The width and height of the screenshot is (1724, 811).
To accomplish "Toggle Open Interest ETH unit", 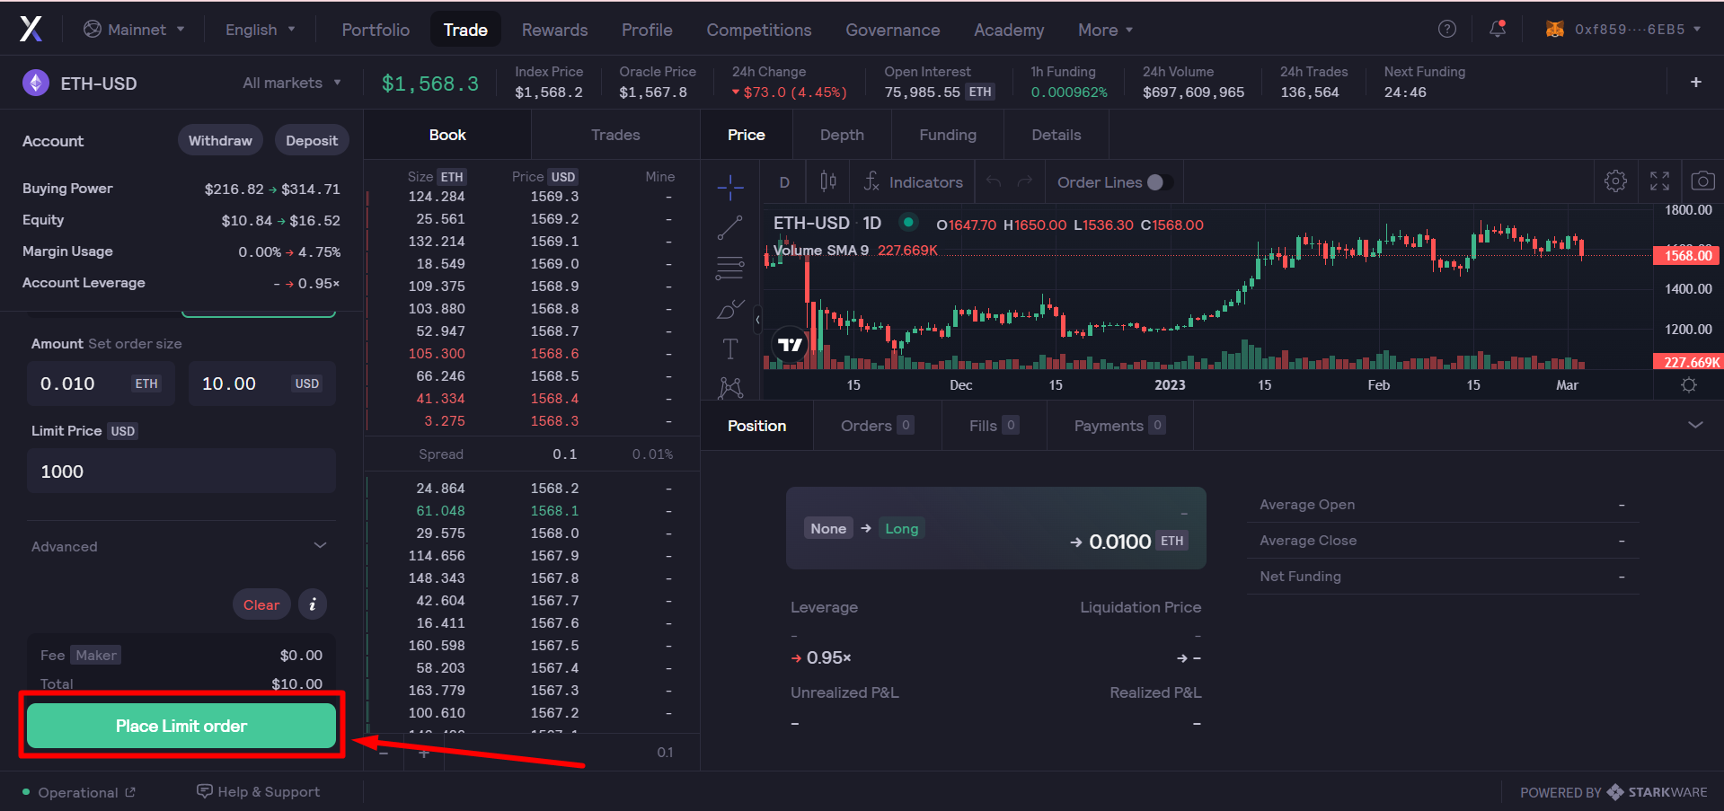I will coord(980,92).
